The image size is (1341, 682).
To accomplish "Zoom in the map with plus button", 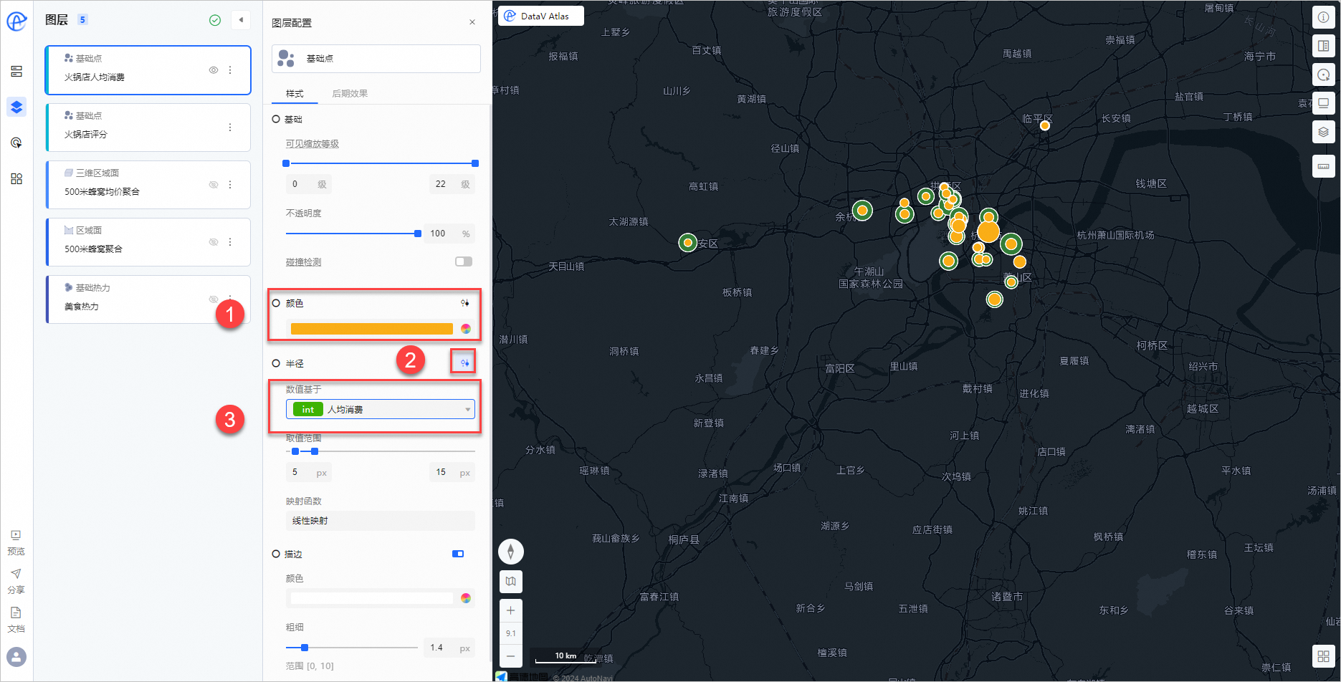I will pyautogui.click(x=511, y=611).
